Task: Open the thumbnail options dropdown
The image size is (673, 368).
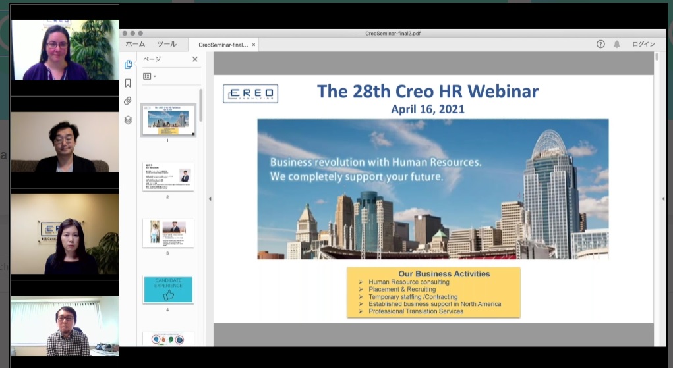Action: [x=150, y=76]
